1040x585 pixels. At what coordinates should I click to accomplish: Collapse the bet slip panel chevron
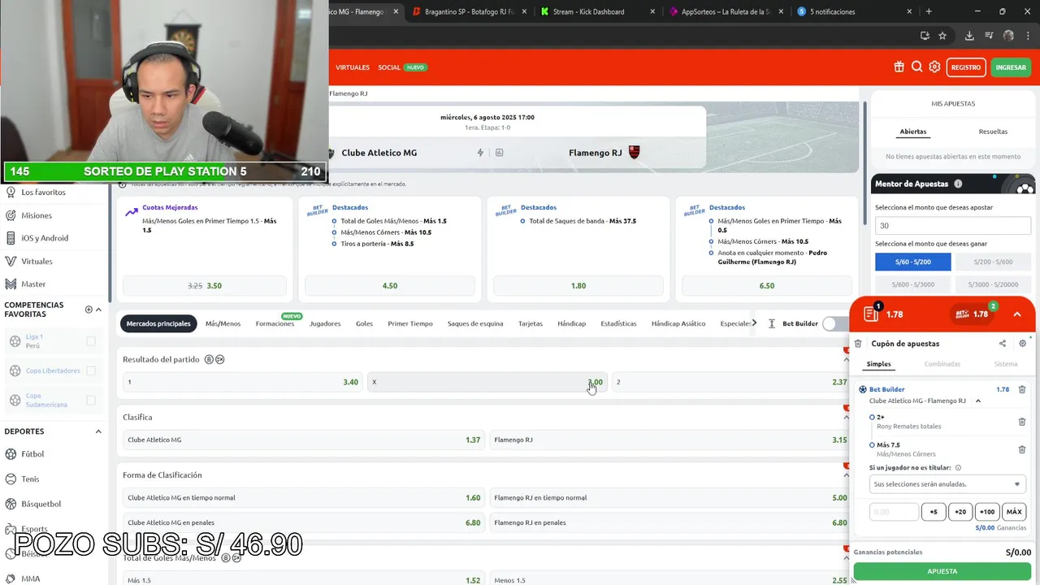[x=1016, y=314]
